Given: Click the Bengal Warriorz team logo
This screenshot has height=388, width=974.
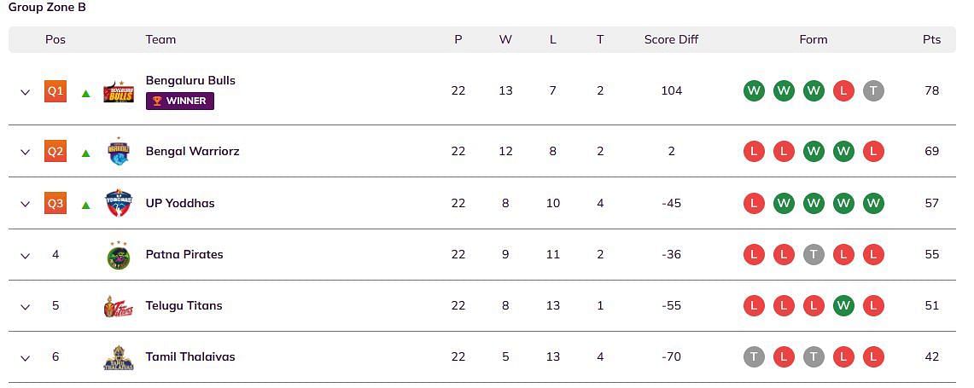Looking at the screenshot, I should click(119, 152).
